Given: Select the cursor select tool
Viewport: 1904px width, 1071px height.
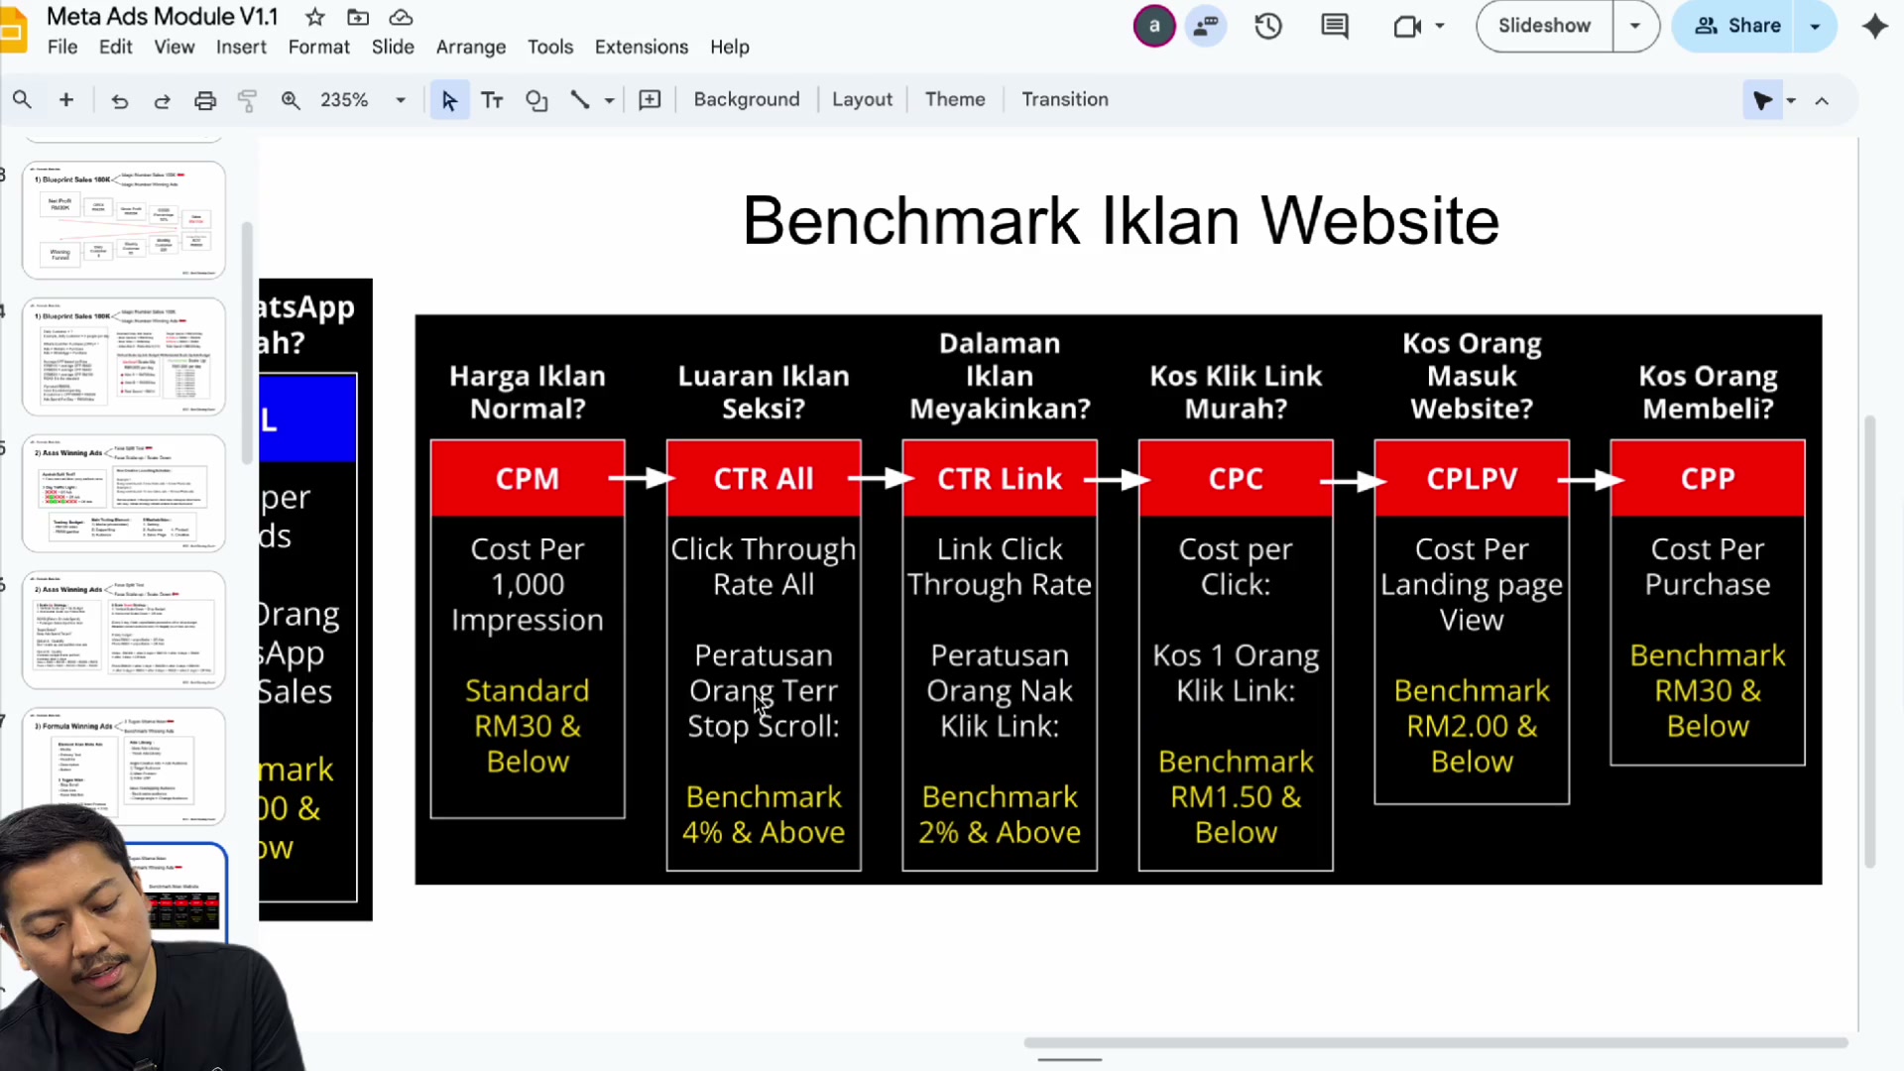Looking at the screenshot, I should pyautogui.click(x=449, y=100).
